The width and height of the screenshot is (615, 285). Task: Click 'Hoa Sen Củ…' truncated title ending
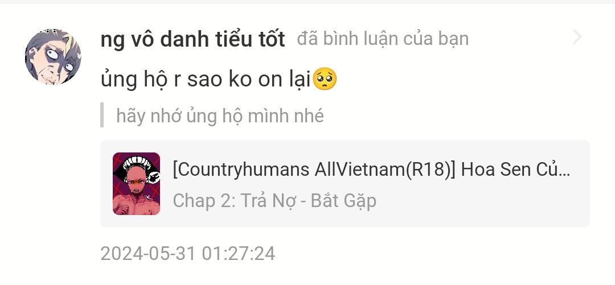[x=516, y=170]
